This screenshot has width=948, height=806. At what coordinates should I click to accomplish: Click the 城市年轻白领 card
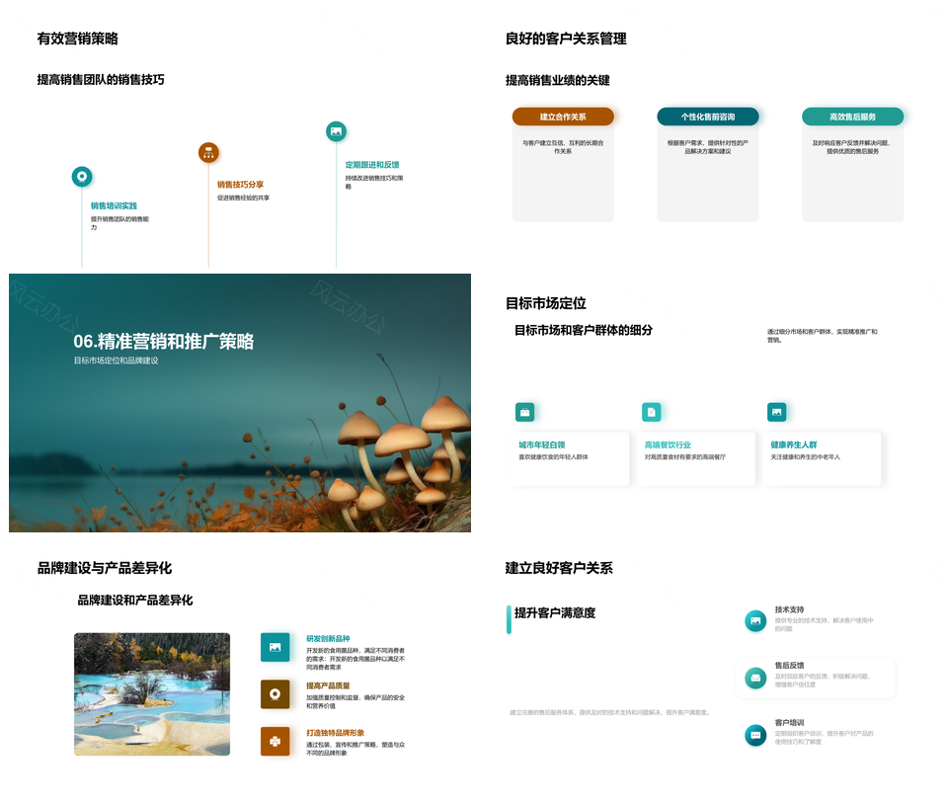(x=570, y=458)
